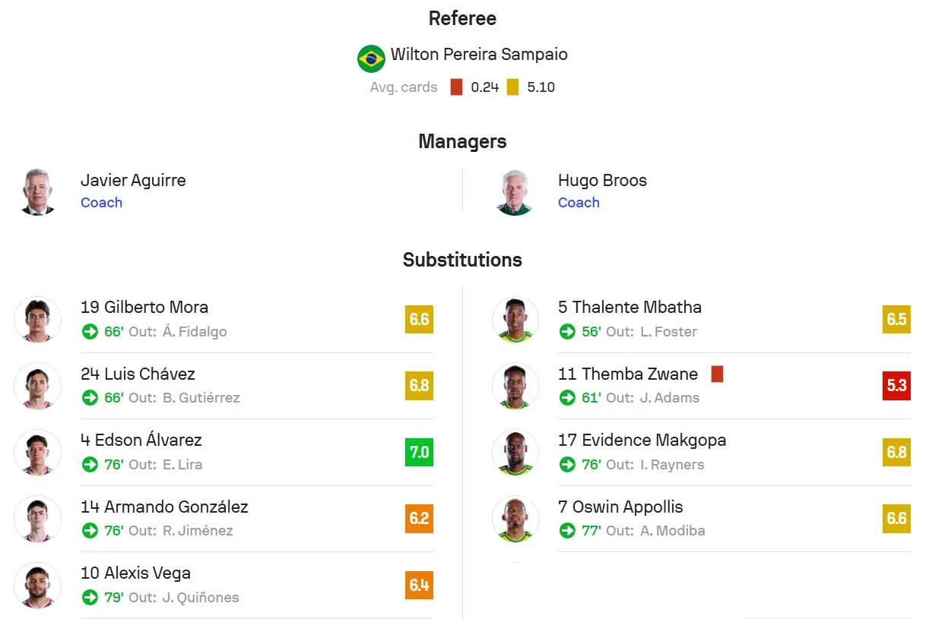Screen dimensions: 929x619
Task: Click Themba Zwane's red 5.3 rating badge
Action: click(896, 386)
